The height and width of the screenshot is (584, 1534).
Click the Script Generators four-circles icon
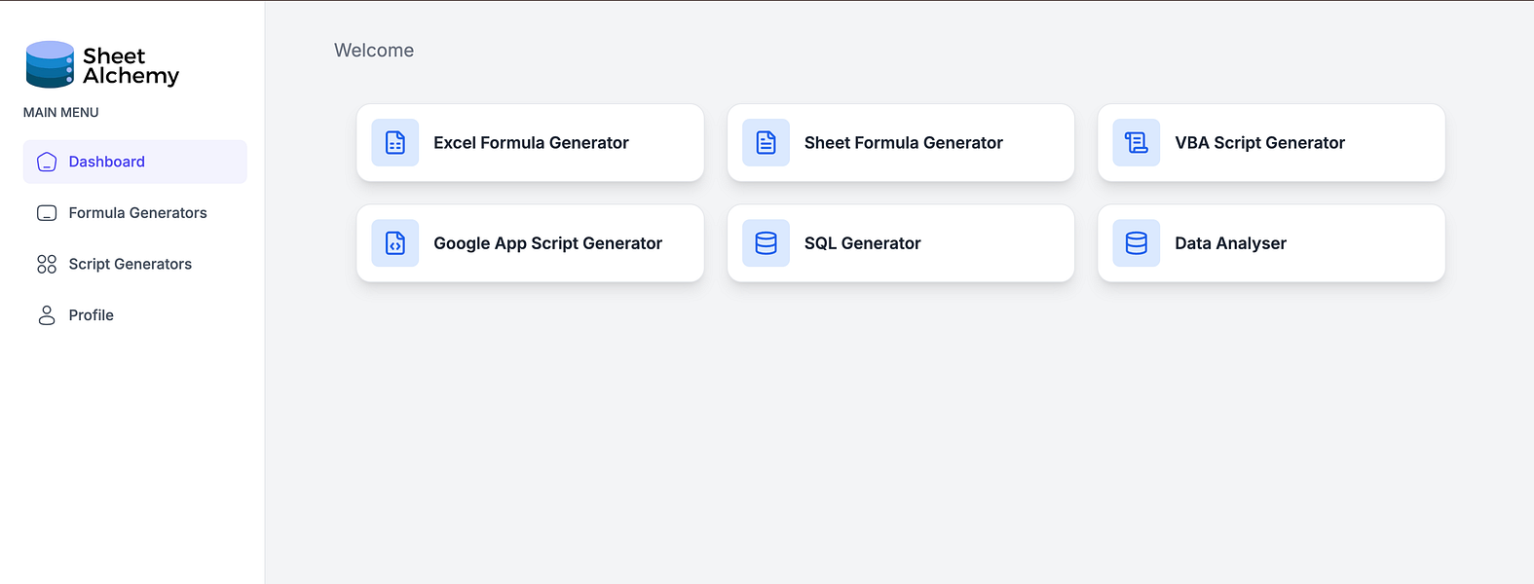[47, 264]
